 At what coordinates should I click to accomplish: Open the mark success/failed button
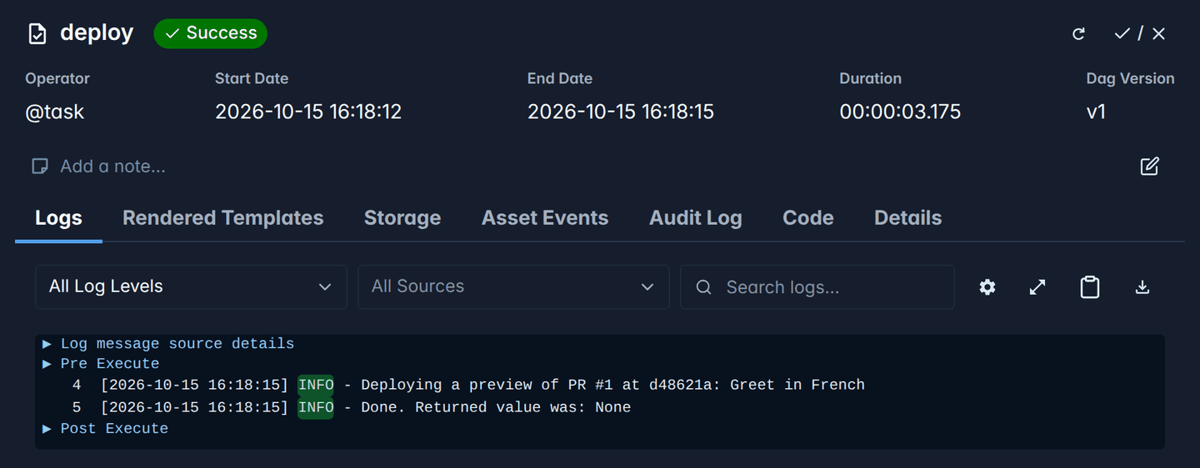pos(1140,33)
